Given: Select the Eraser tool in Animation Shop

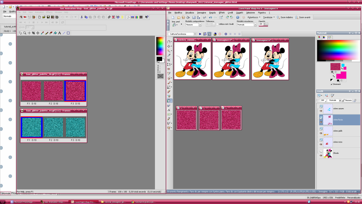Looking at the screenshot, I should [x=51, y=33].
